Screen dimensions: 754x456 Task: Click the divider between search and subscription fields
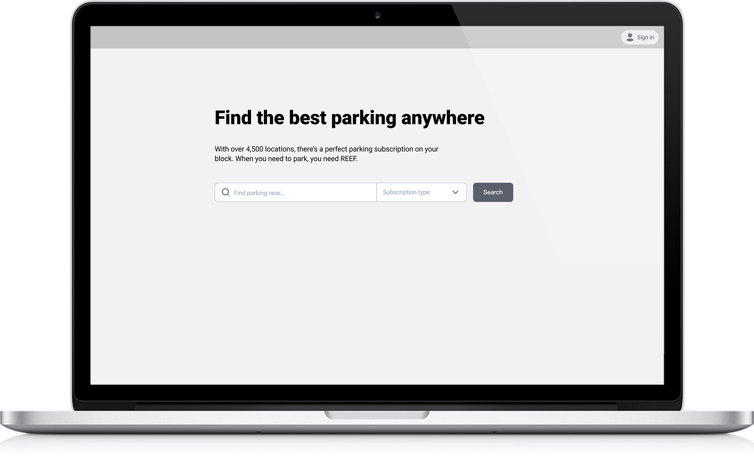coord(376,192)
